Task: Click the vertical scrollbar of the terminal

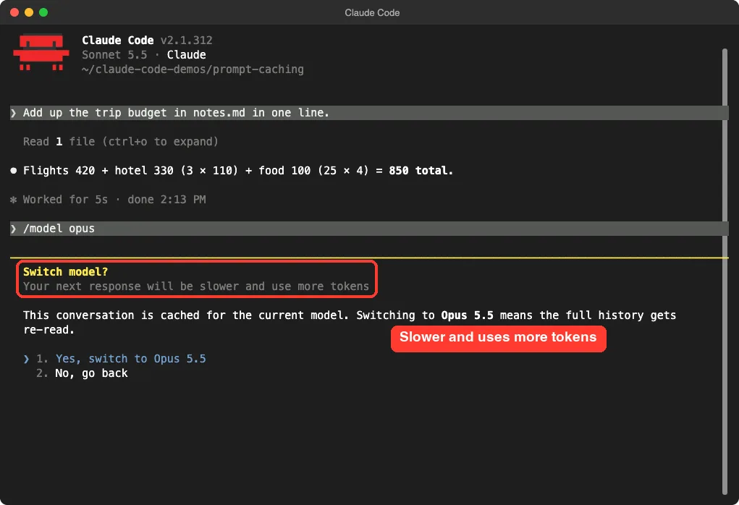Action: tap(725, 271)
